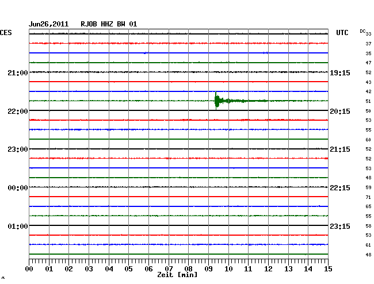Select the station code RJOB in title
The height and width of the screenshot is (284, 374).
point(89,24)
